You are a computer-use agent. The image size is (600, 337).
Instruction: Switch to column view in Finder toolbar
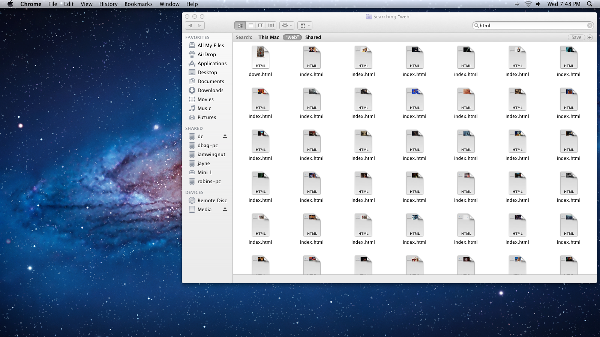261,25
